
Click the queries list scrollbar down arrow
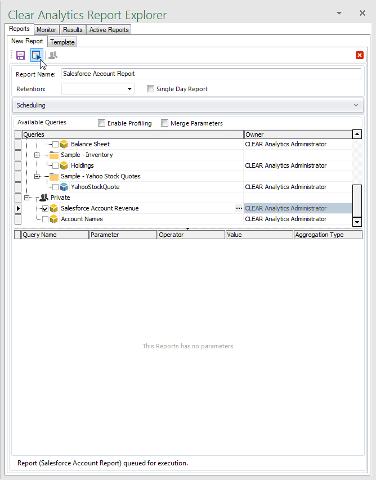[x=356, y=222]
